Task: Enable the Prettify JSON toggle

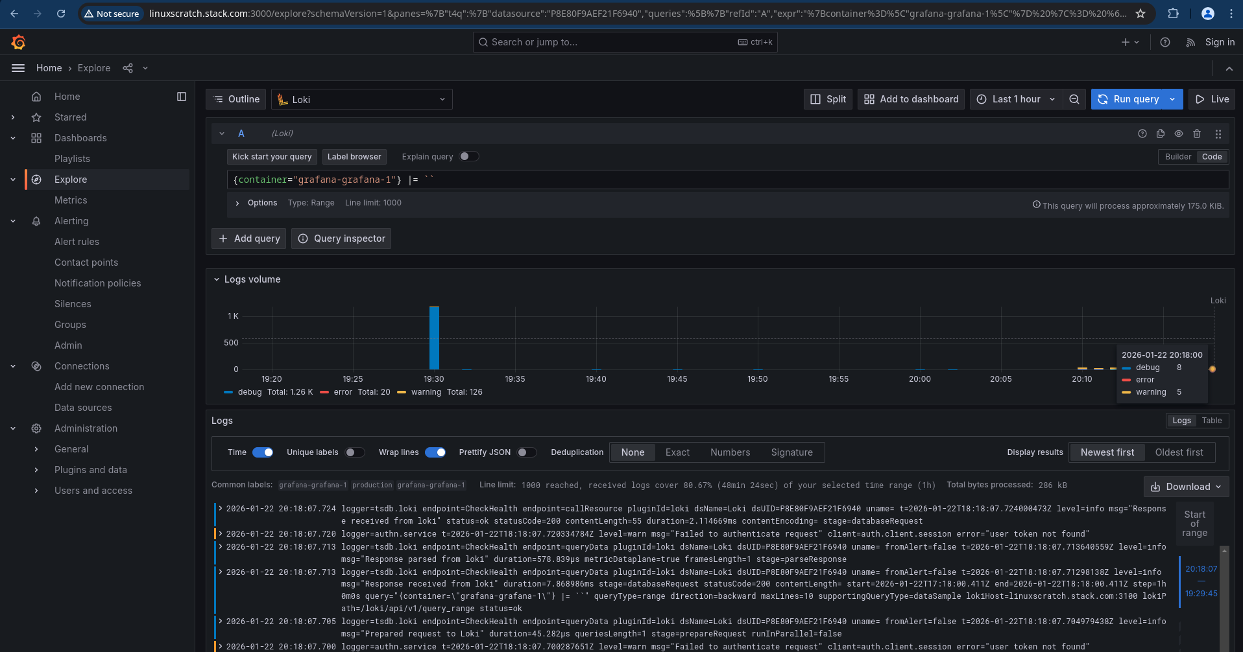Action: click(x=527, y=452)
